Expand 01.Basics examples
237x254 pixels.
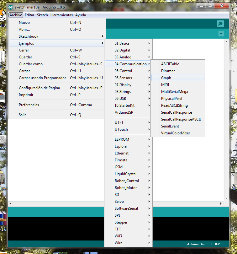click(128, 43)
